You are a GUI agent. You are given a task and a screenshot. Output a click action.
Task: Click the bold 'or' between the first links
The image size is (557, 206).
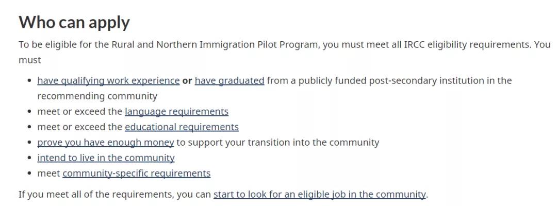point(187,81)
